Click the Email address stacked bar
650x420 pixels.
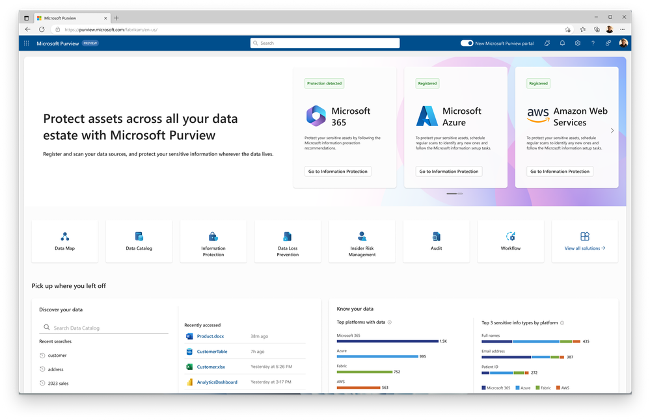(522, 357)
